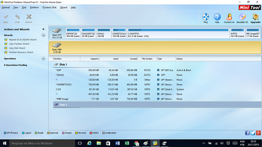Click the GPT/Primary legend color swatch
Screen dimensions: 262x147
5,133
